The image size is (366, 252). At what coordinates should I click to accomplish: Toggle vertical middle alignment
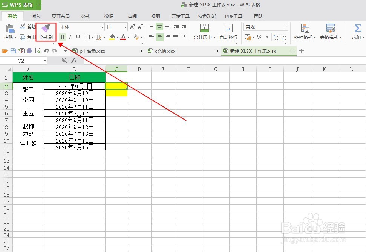point(159,27)
